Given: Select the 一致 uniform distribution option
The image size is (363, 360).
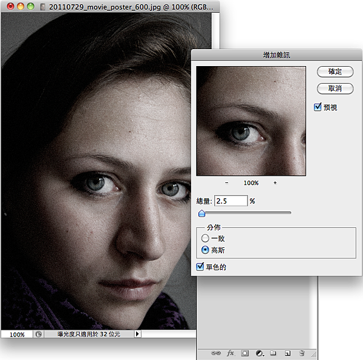Looking at the screenshot, I should point(205,239).
